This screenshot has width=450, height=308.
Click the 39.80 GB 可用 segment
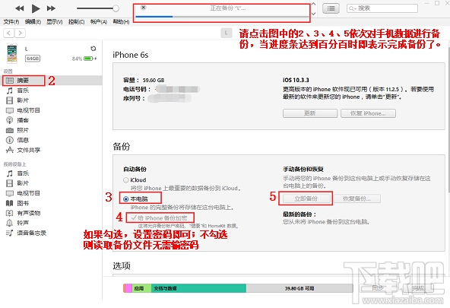tap(299, 288)
